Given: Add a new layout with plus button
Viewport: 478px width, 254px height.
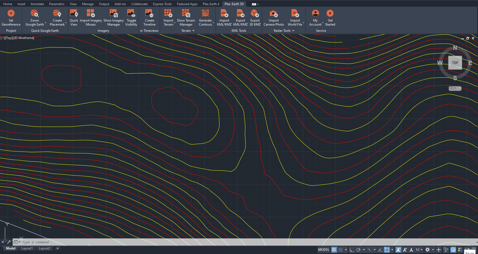Looking at the screenshot, I should [x=57, y=248].
